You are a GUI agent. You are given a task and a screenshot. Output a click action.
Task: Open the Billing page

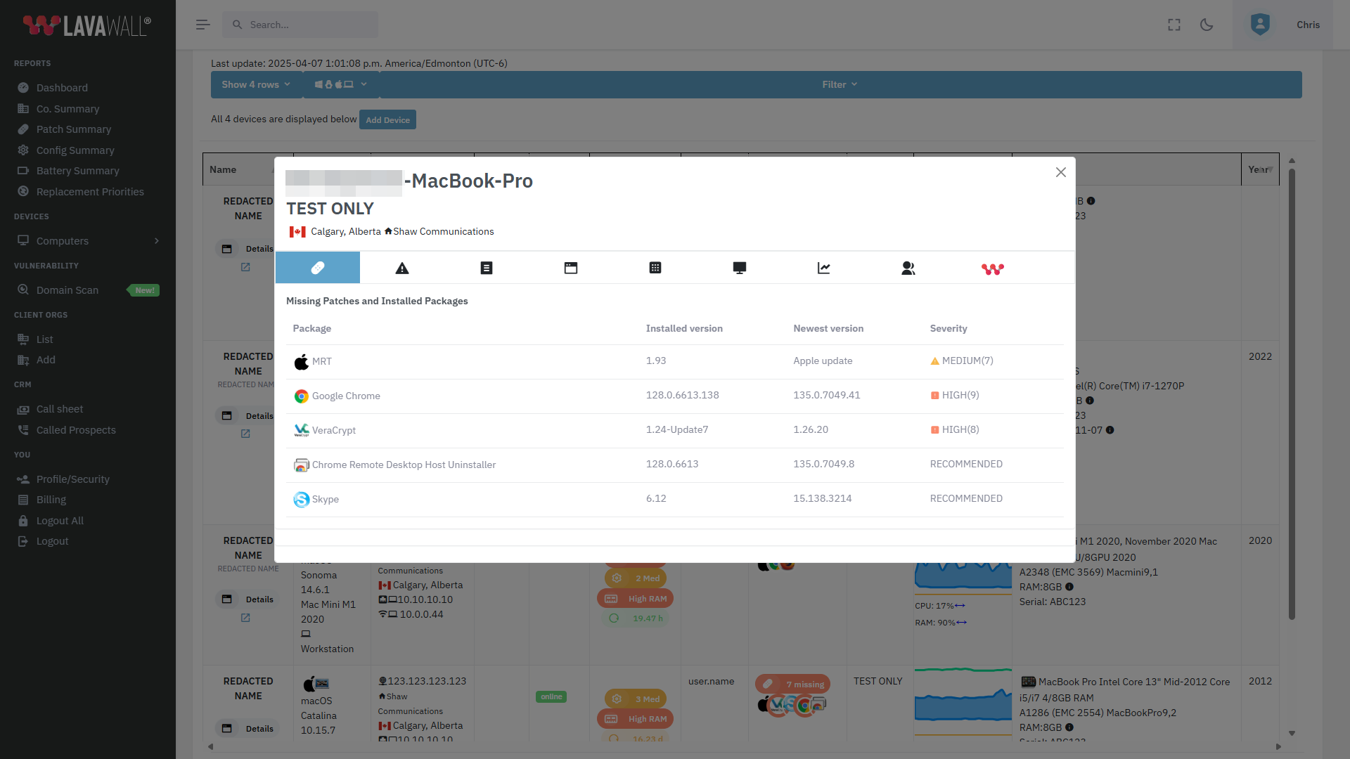point(51,500)
